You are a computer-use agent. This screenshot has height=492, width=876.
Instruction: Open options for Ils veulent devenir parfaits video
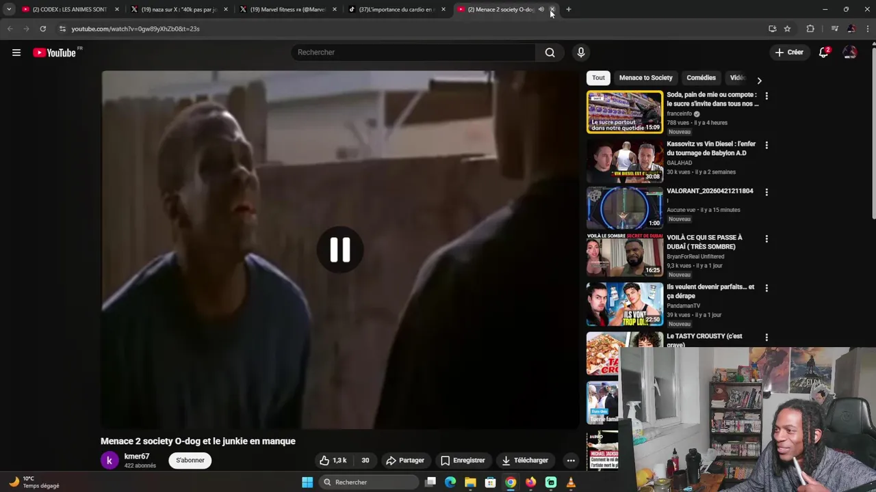766,288
